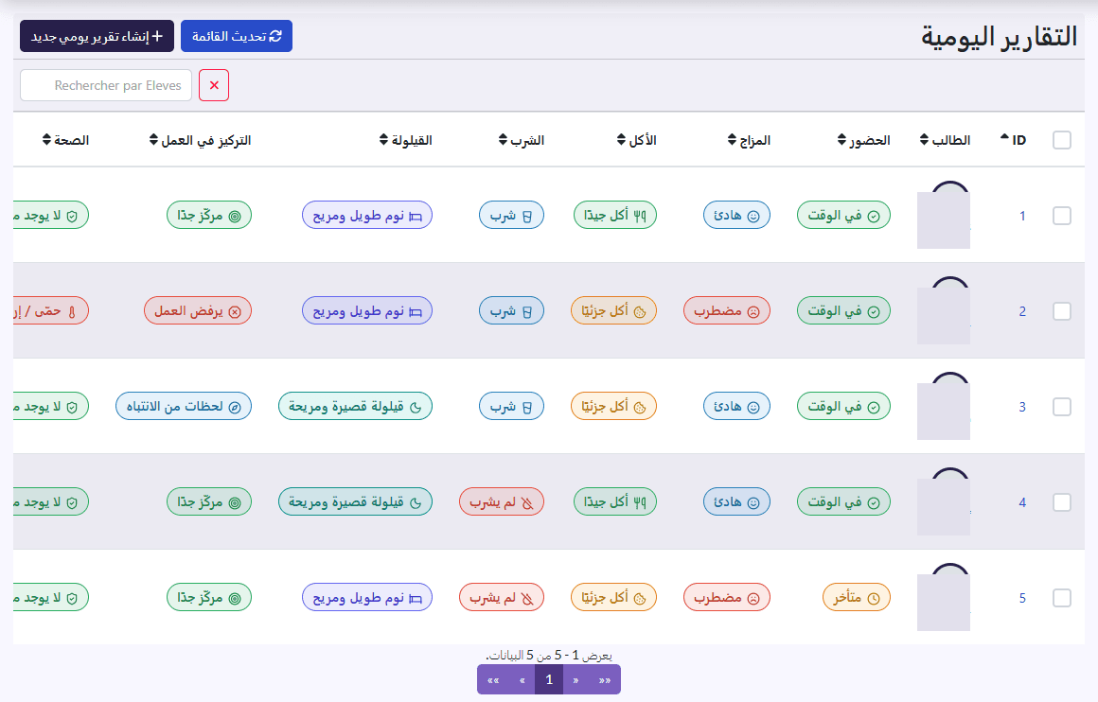Open student avatar in row 1

tap(944, 216)
